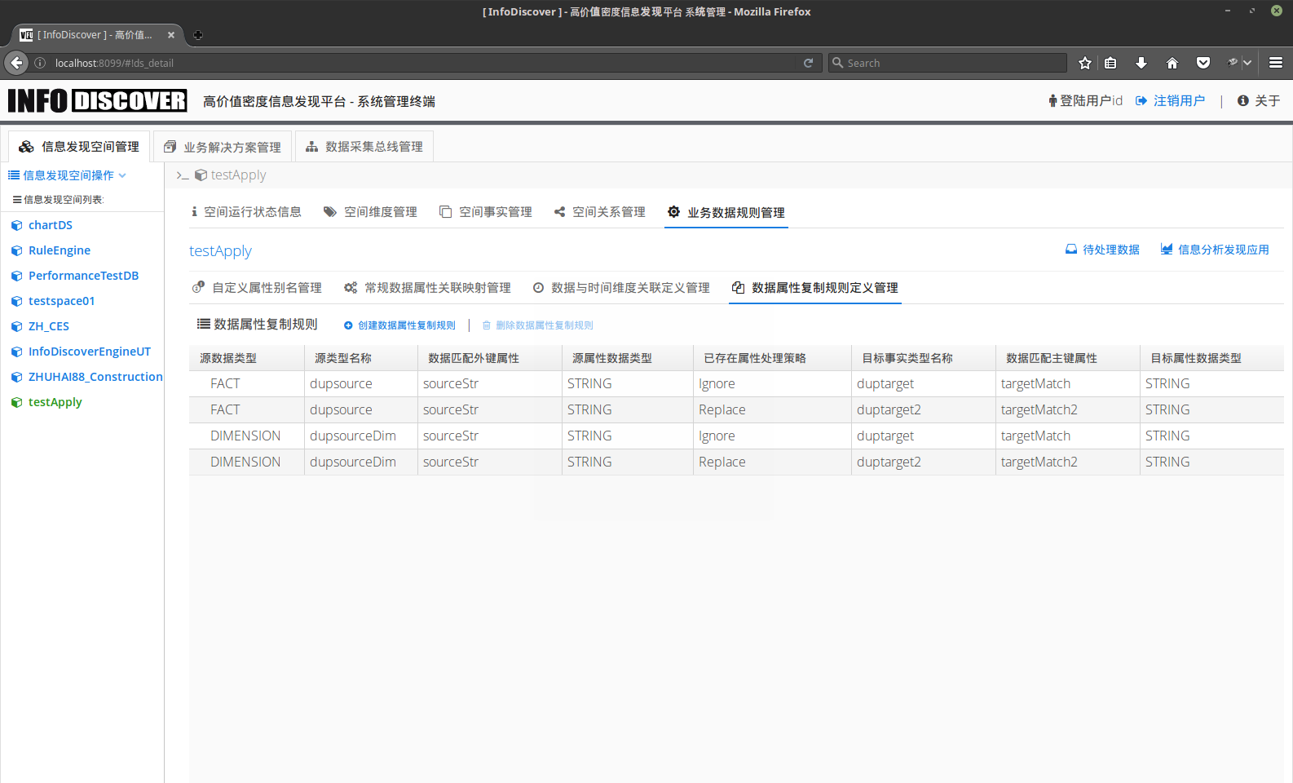The height and width of the screenshot is (783, 1293).
Task: Open the 空间维度管理 tab
Action: pos(370,212)
